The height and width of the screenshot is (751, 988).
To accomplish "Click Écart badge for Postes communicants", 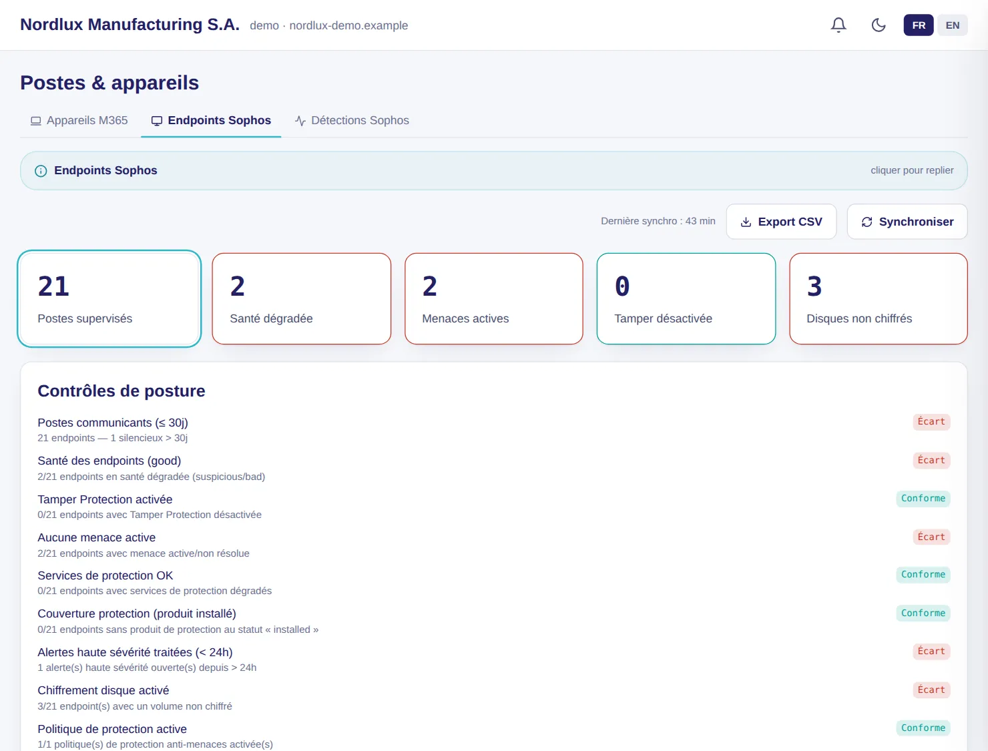I will tap(931, 422).
